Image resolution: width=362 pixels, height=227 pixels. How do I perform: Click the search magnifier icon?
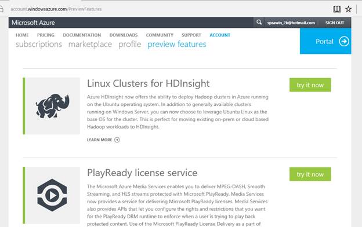coord(259,23)
